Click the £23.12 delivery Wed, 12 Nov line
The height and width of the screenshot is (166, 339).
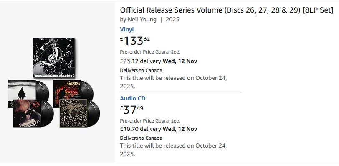(x=159, y=61)
